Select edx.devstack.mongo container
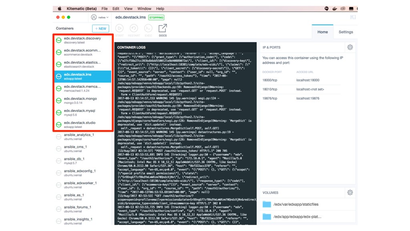This screenshot has height=231, width=410. tap(83, 100)
